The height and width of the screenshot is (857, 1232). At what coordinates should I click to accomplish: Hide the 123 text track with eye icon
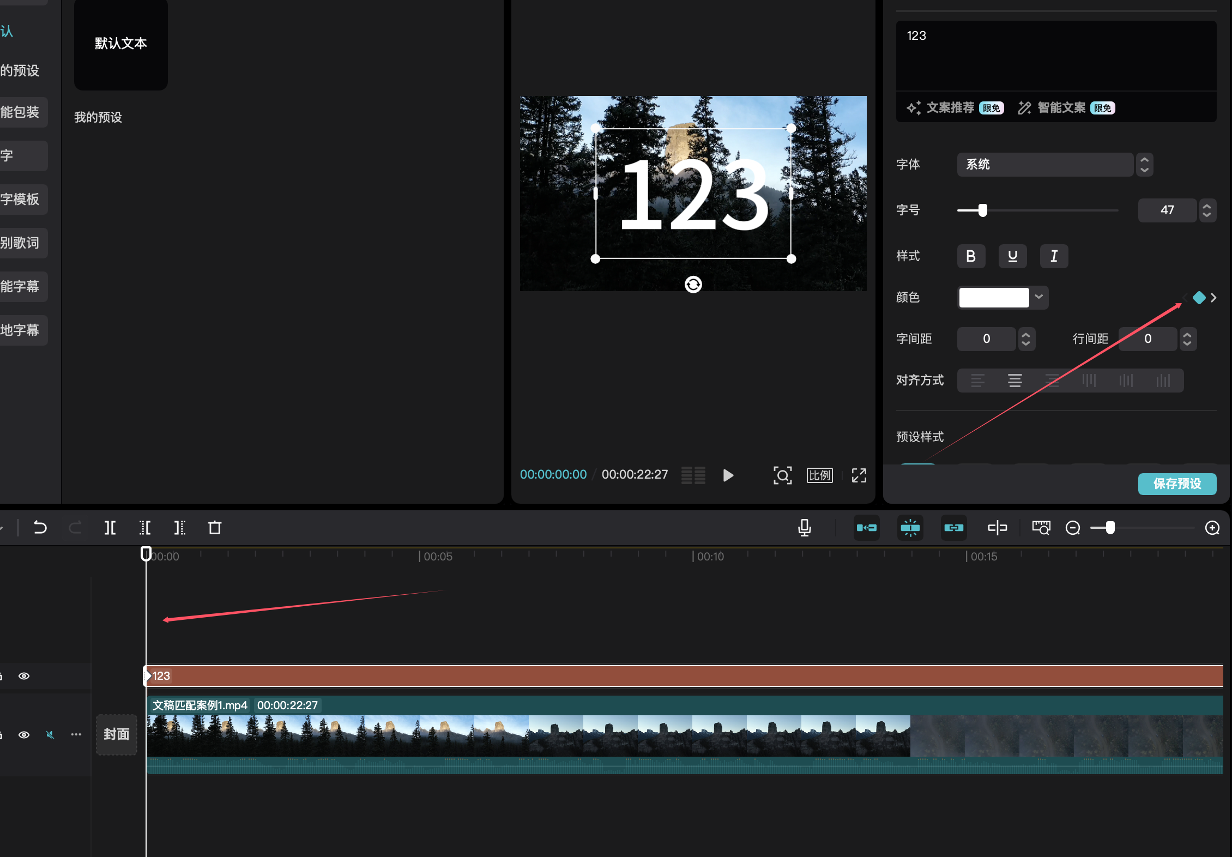click(24, 676)
